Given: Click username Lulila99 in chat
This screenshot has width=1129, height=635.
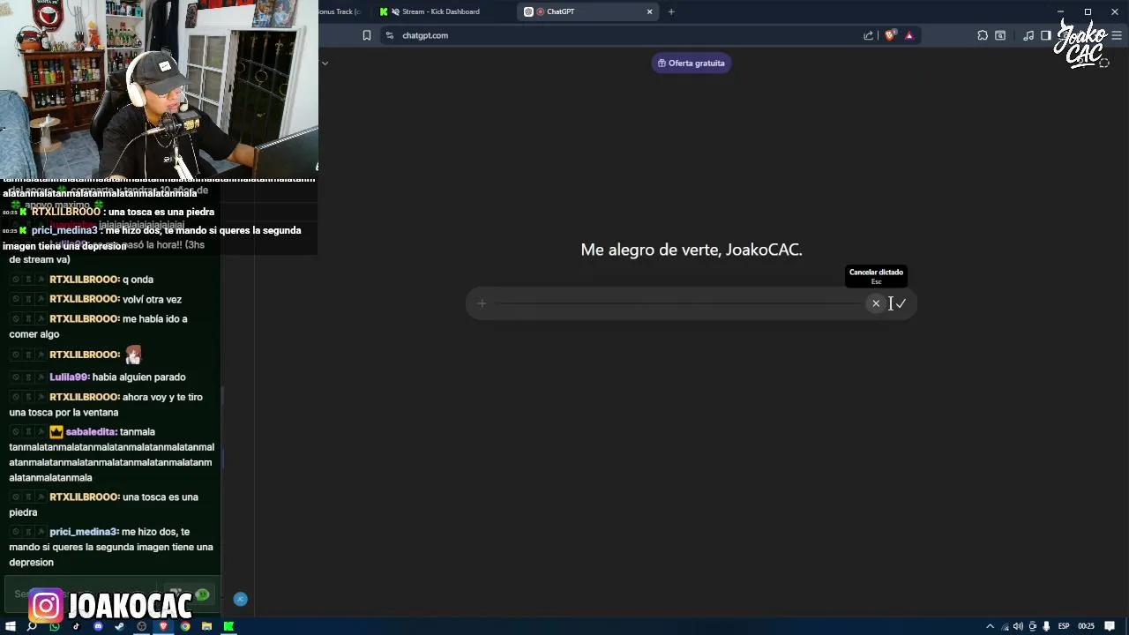Looking at the screenshot, I should click(x=70, y=377).
